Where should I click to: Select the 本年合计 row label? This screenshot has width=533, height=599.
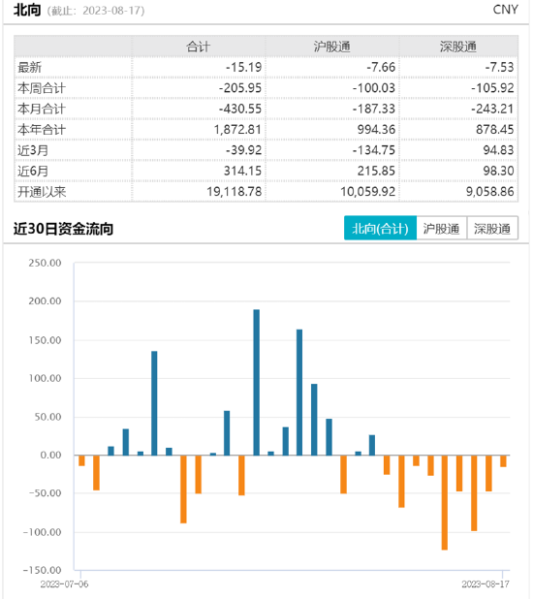(x=42, y=129)
